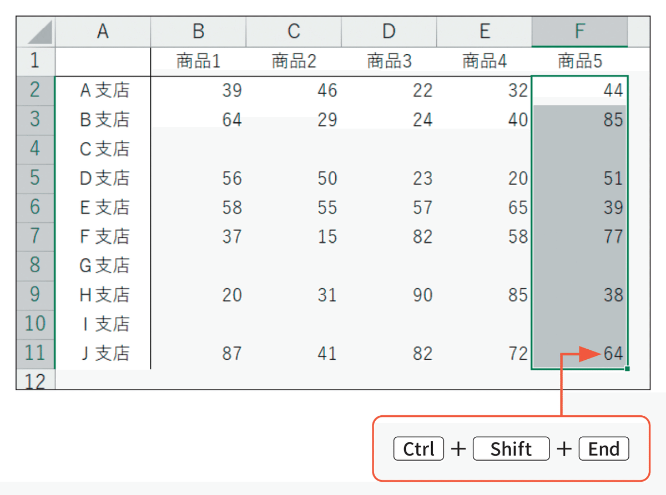Click the fill handle of the selection
This screenshot has height=495, width=666.
(627, 369)
